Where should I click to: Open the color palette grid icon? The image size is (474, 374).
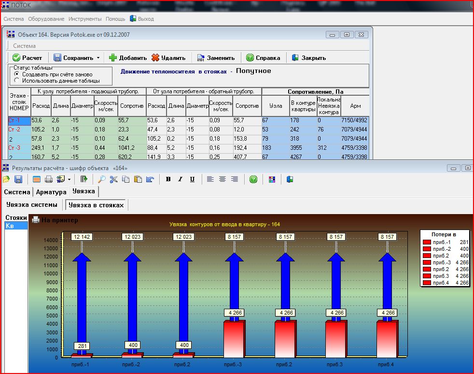point(272,179)
